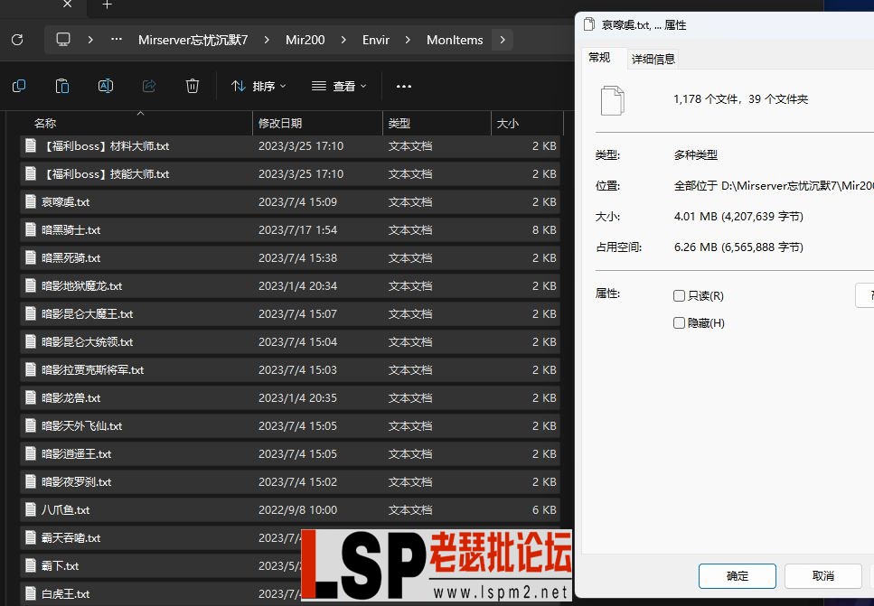This screenshot has width=874, height=606.
Task: Expand chevron after This PC icon
Action: 90,40
